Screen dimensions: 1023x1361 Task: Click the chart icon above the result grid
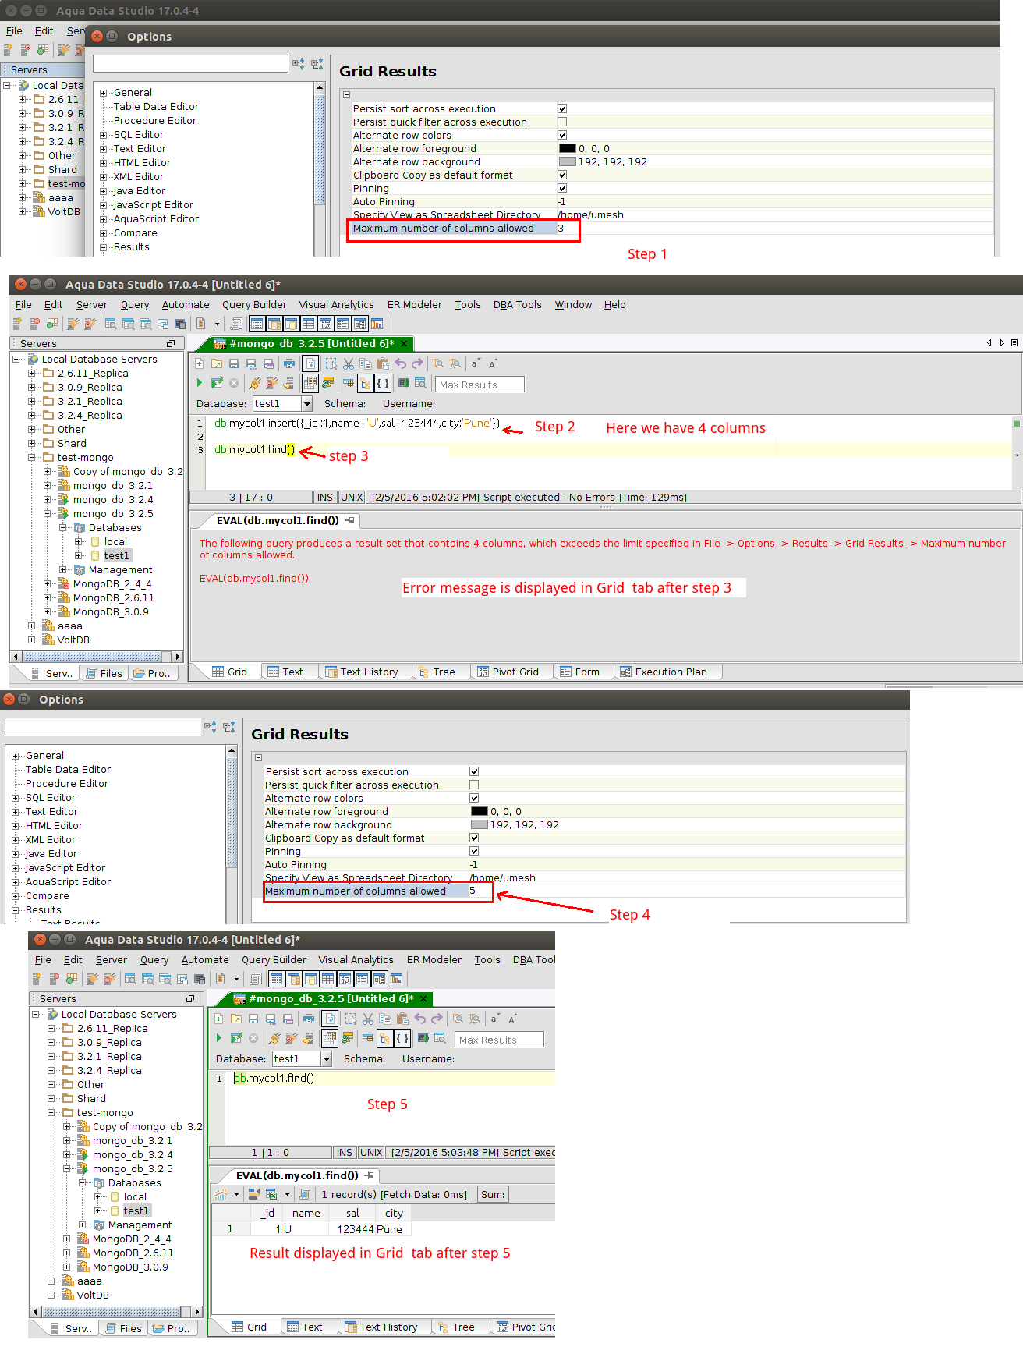tap(221, 1194)
